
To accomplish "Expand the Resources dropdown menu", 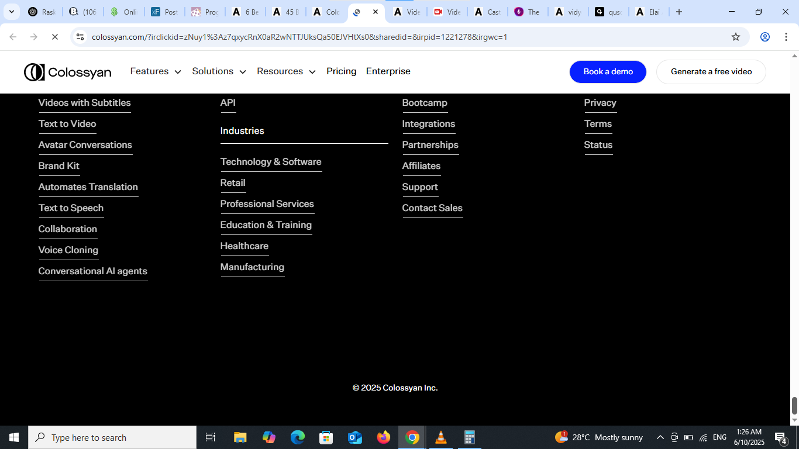I will tap(287, 71).
